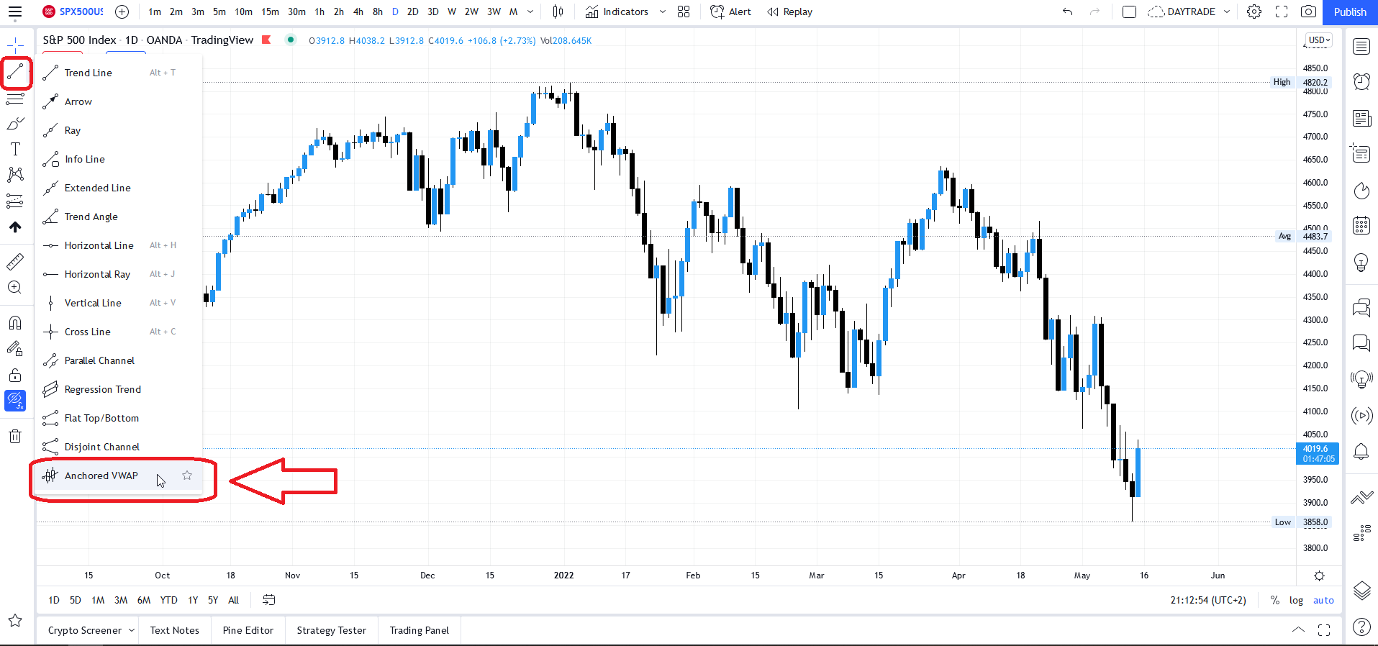The width and height of the screenshot is (1378, 646).
Task: Click the Publish button
Action: [x=1350, y=12]
